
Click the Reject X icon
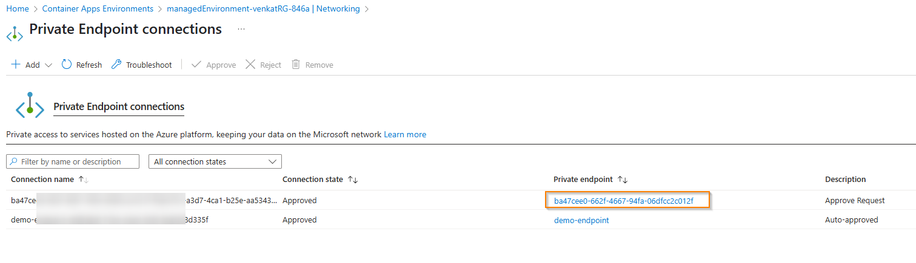[x=250, y=65]
